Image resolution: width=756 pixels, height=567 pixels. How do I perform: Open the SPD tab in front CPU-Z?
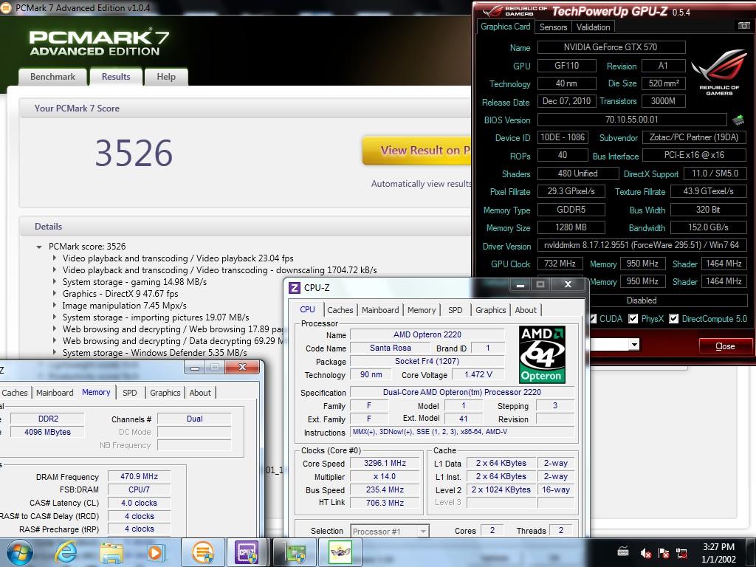pyautogui.click(x=455, y=310)
